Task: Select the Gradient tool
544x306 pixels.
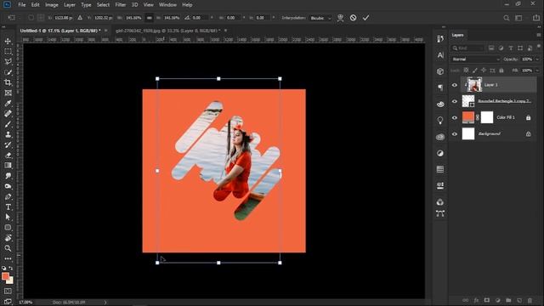Action: pyautogui.click(x=8, y=166)
